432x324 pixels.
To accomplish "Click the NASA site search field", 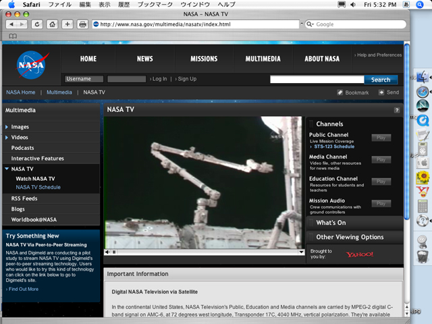I will 317,80.
